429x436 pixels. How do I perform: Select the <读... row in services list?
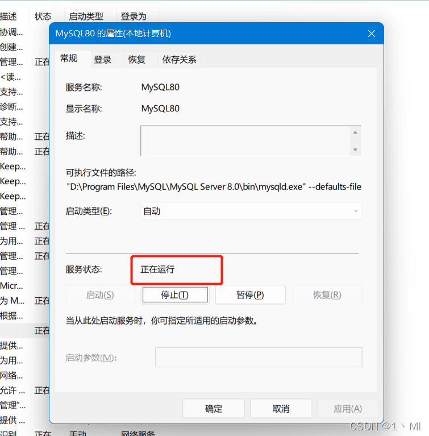(x=11, y=77)
